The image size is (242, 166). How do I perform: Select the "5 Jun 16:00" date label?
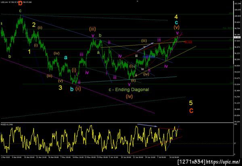pos(113,157)
